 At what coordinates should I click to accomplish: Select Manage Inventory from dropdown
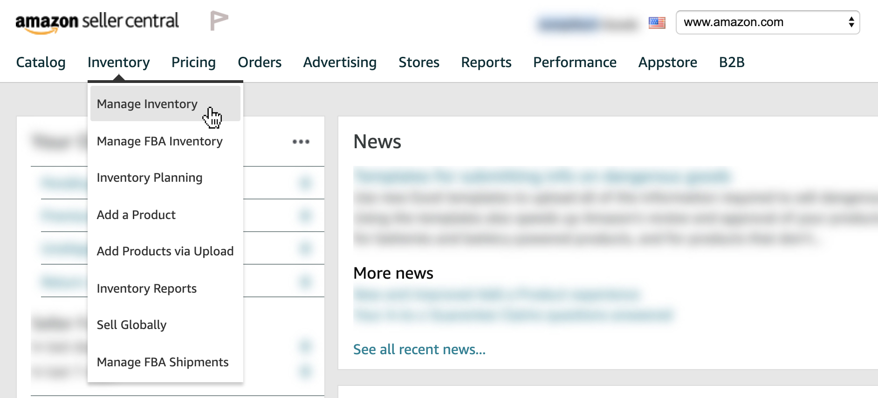coord(165,103)
